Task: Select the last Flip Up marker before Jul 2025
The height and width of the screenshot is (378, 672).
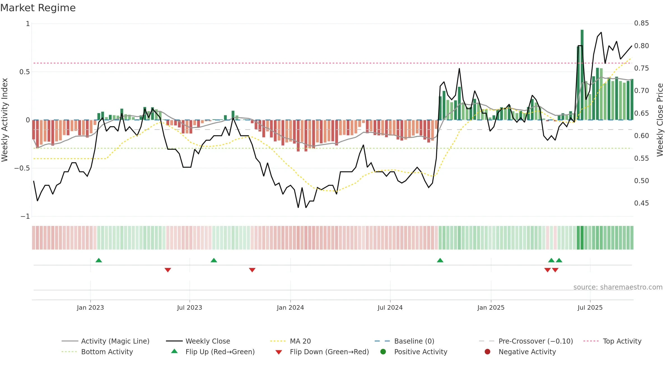Action: tap(559, 260)
